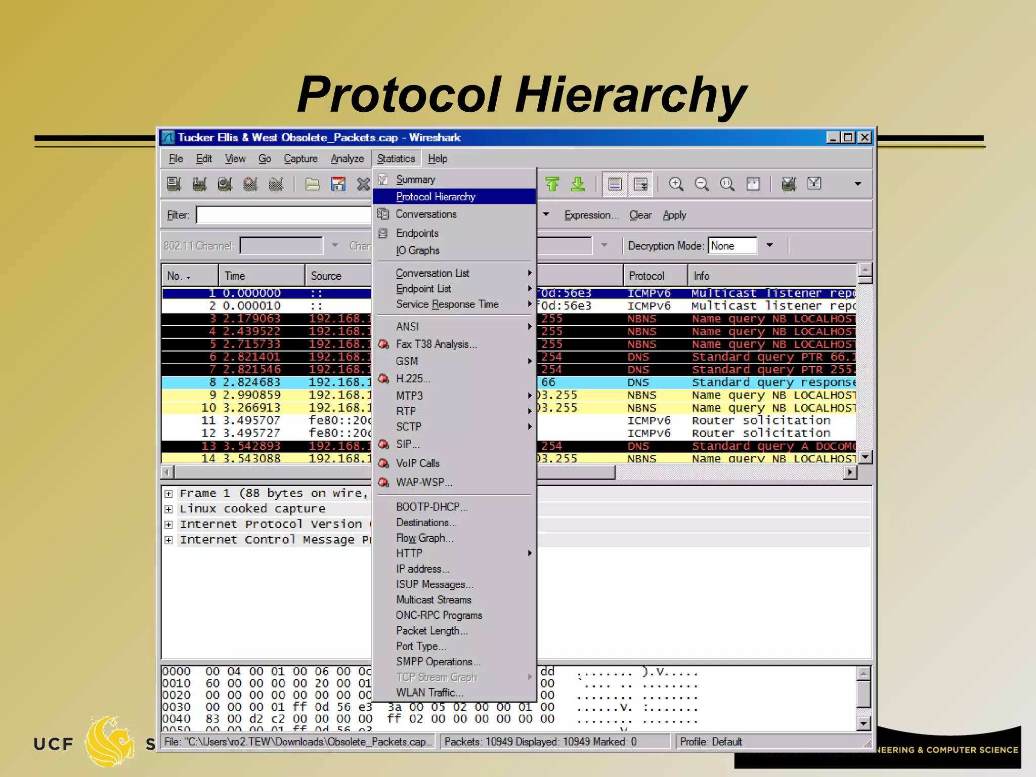Toggle auto scroll packet list icon
Viewport: 1036px width, 777px height.
(x=641, y=184)
